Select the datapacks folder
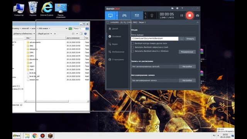This screenshot has width=247, height=139. pos(32,49)
